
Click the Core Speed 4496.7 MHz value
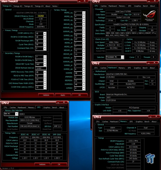tap(114, 42)
